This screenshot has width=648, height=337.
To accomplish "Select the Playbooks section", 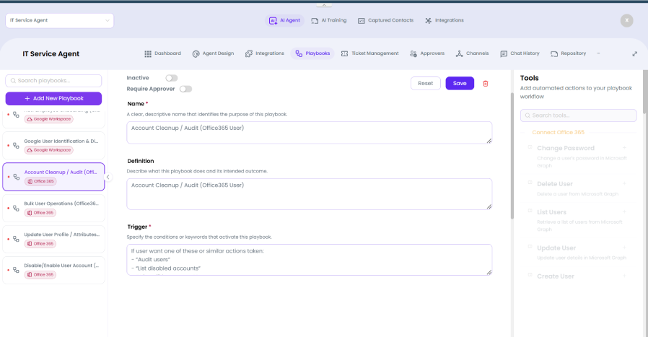I will (x=312, y=53).
